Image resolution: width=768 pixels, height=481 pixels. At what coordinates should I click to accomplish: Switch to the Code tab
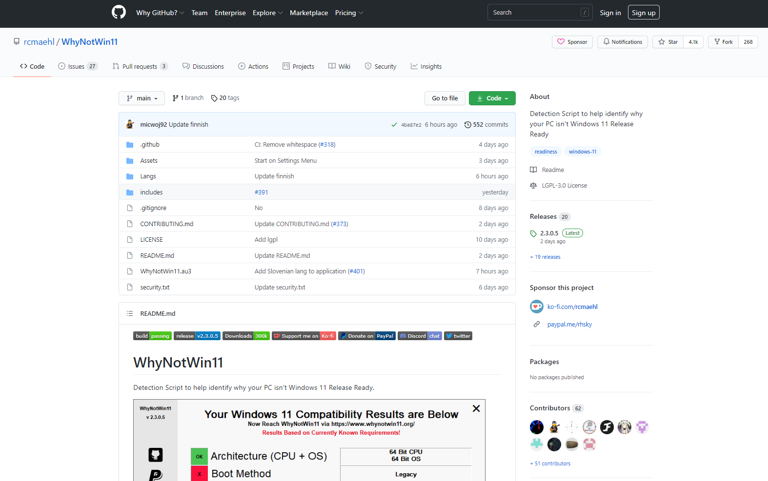pos(32,66)
